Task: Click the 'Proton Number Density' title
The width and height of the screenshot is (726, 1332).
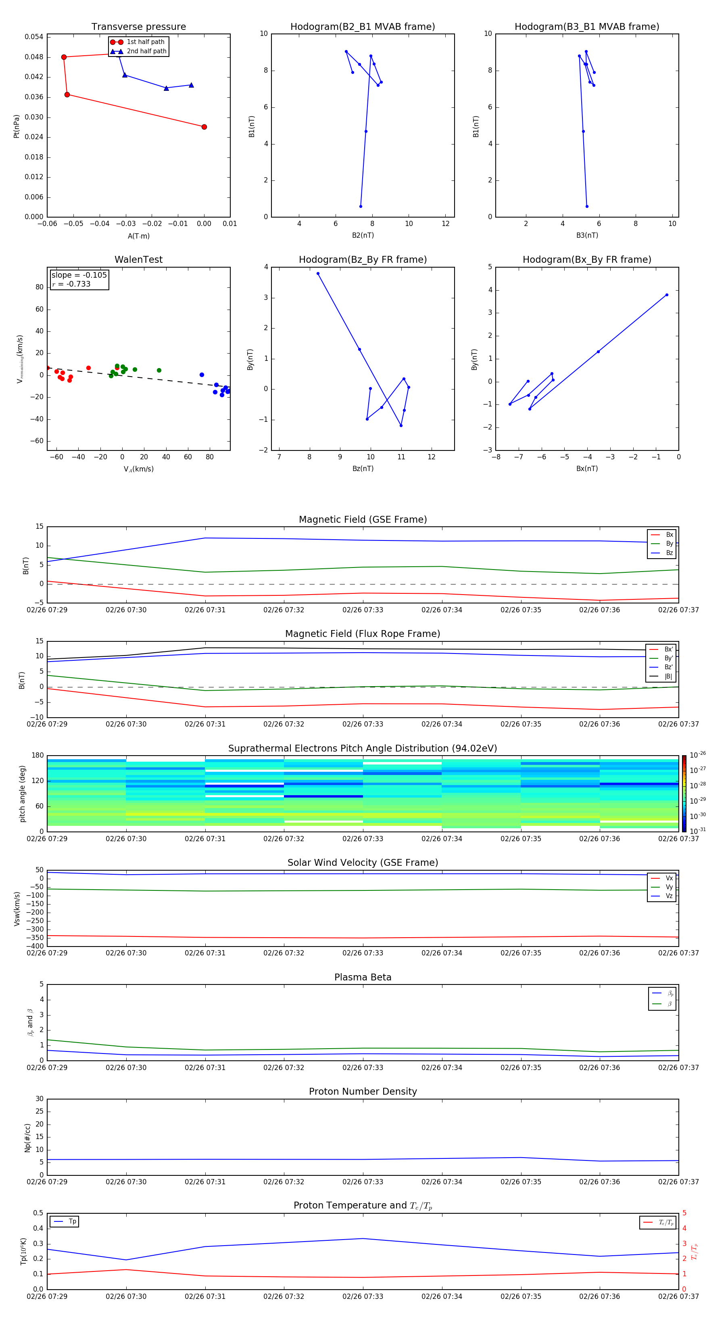Action: tap(363, 1091)
